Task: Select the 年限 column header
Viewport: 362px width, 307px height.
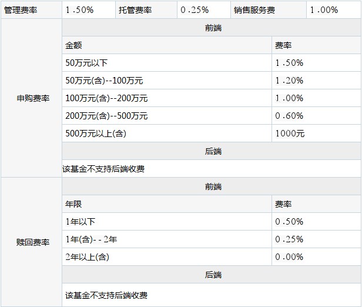Action: (x=74, y=204)
